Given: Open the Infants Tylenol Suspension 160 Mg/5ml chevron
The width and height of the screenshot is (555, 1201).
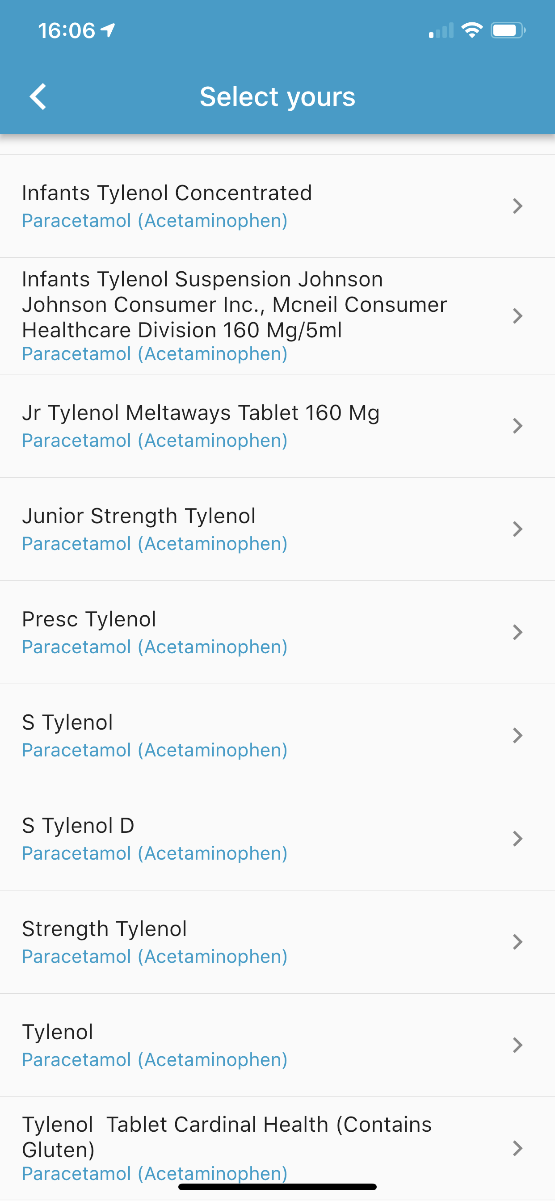Looking at the screenshot, I should coord(517,315).
